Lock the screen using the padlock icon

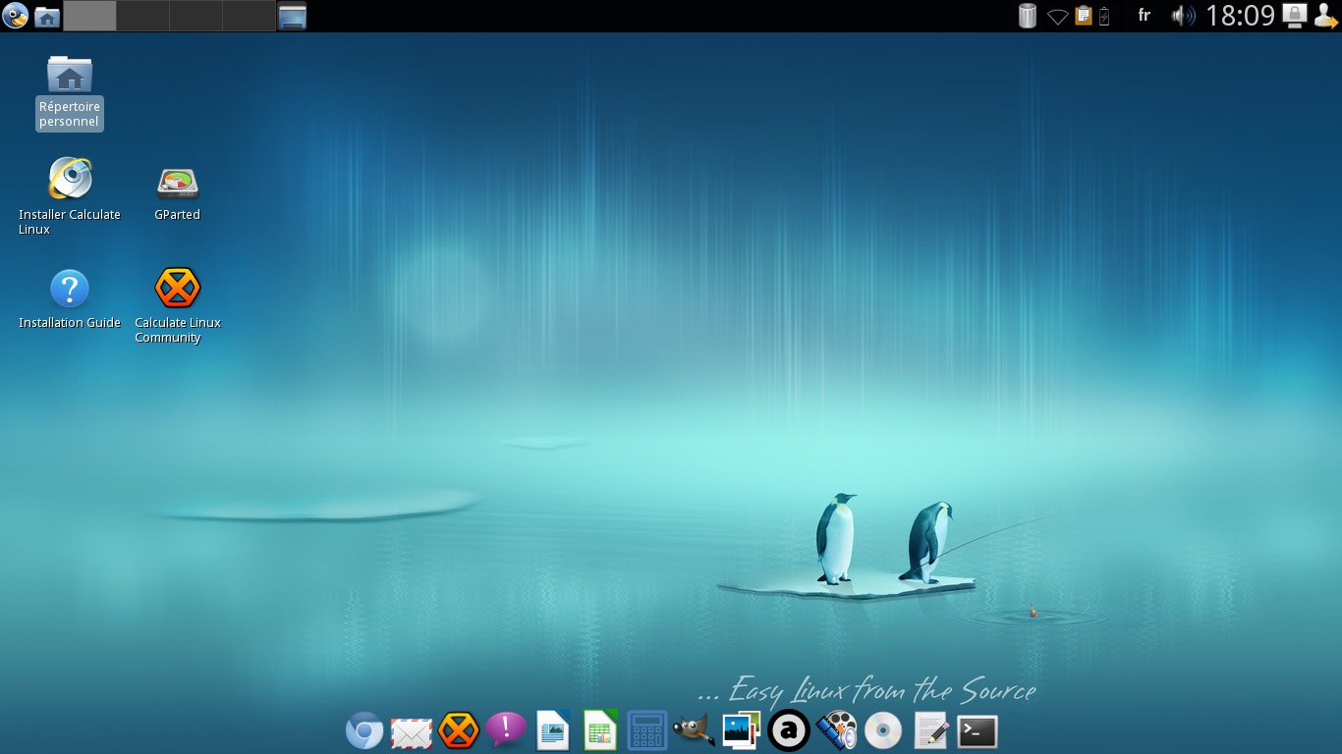tap(1295, 16)
